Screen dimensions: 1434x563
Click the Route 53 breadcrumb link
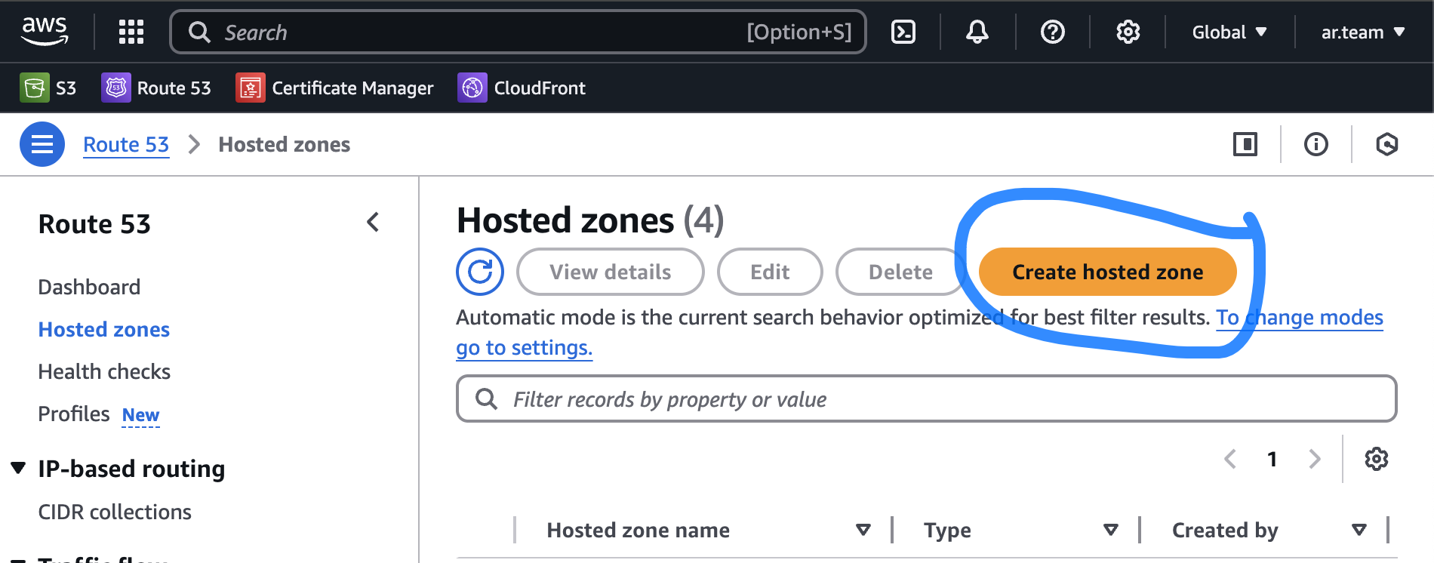tap(126, 144)
